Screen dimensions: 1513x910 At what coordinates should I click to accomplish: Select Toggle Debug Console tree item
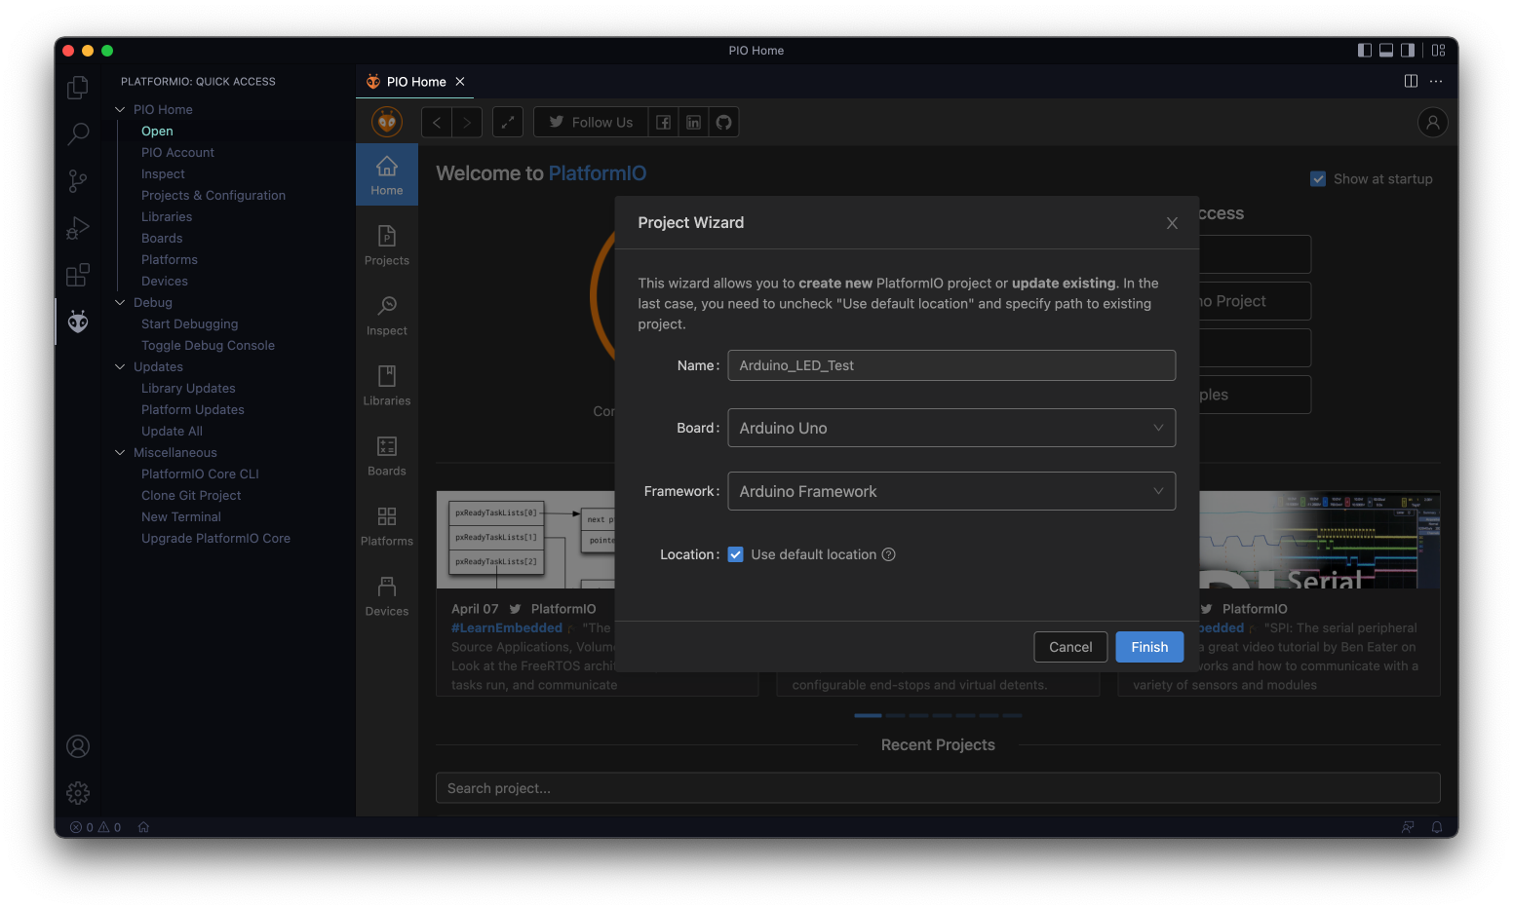(208, 345)
